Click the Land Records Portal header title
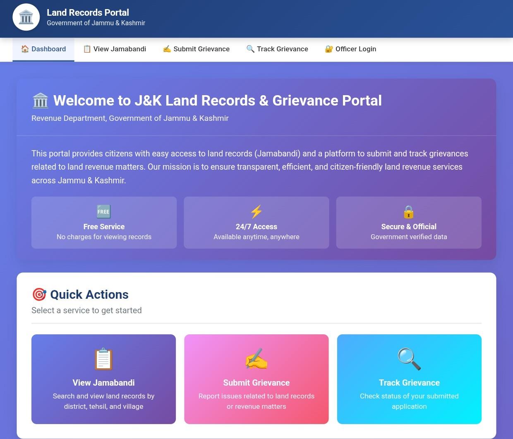The image size is (513, 439). [88, 12]
